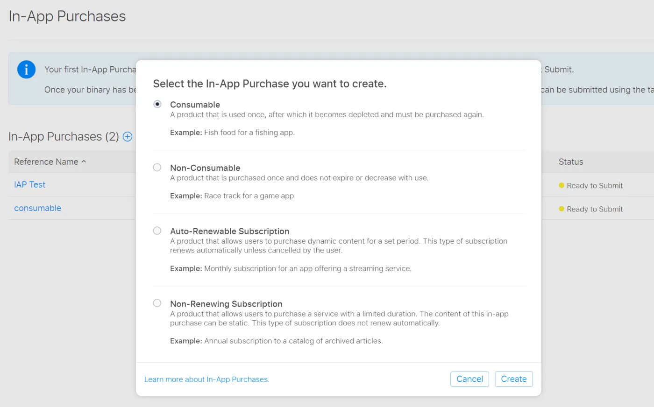Choose Non-Renewing Subscription radio button
The image size is (654, 407).
pos(157,303)
